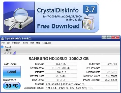Click the 48bit LBA supported feature
Screen dimensions: 121x93
64,88
